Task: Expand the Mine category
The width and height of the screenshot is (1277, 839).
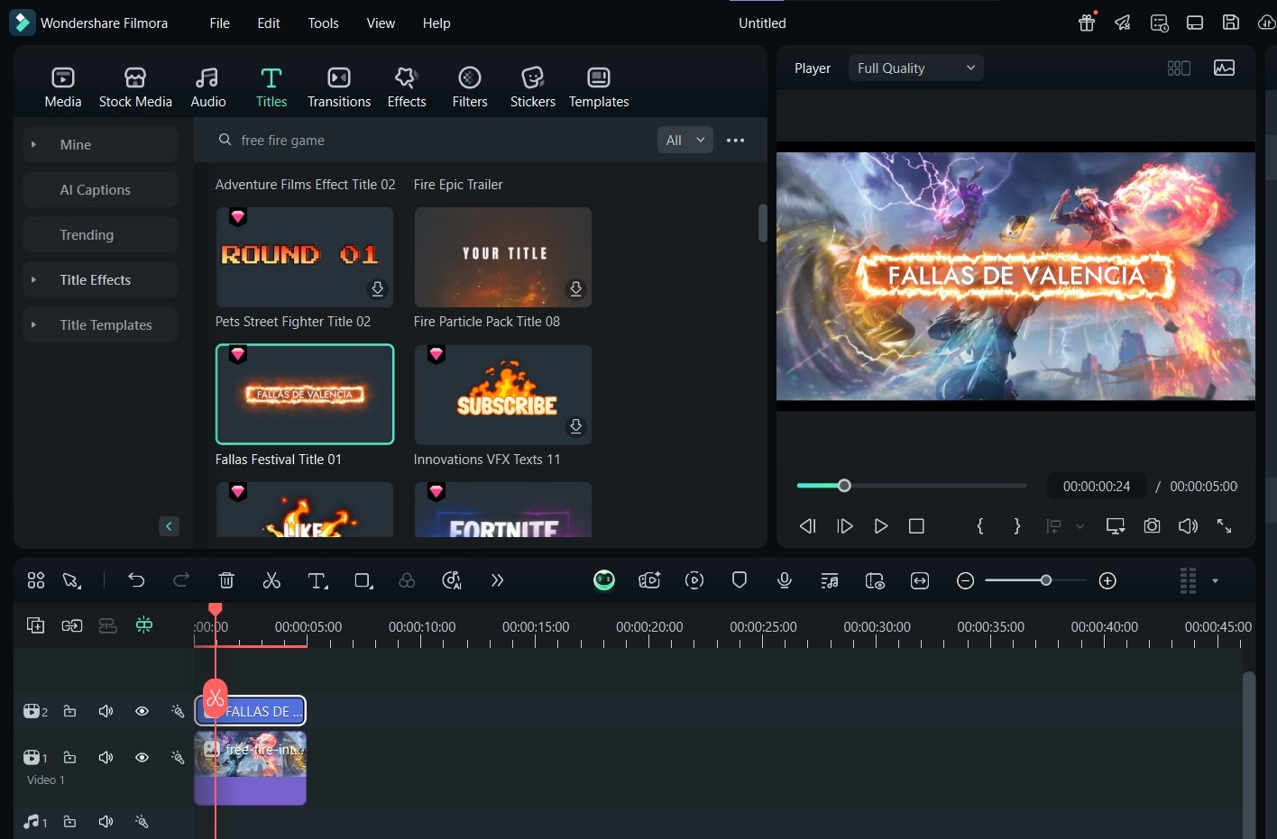Action: [x=33, y=144]
